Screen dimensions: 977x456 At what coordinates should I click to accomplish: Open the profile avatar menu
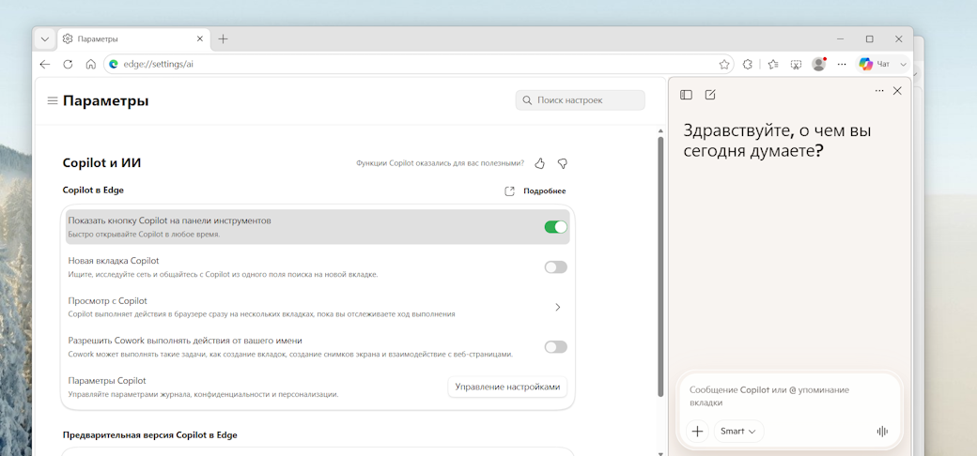click(x=819, y=64)
